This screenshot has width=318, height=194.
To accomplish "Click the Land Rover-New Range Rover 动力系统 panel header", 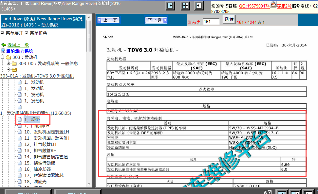I will 43,22.
